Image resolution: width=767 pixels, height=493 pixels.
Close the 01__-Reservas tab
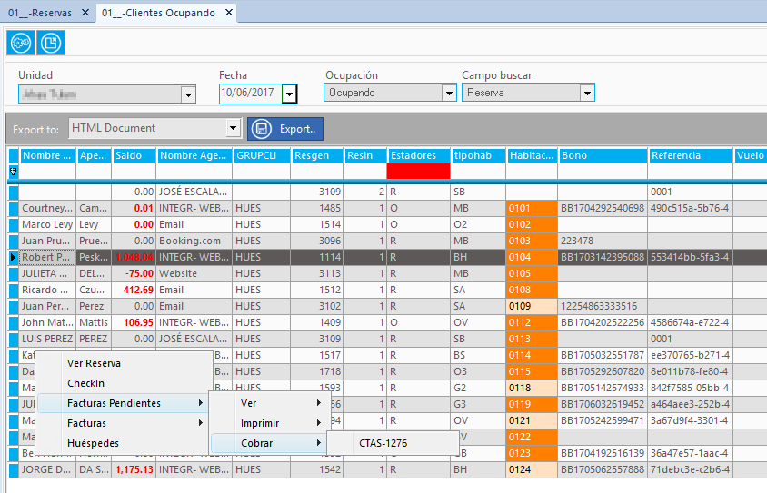click(x=85, y=12)
